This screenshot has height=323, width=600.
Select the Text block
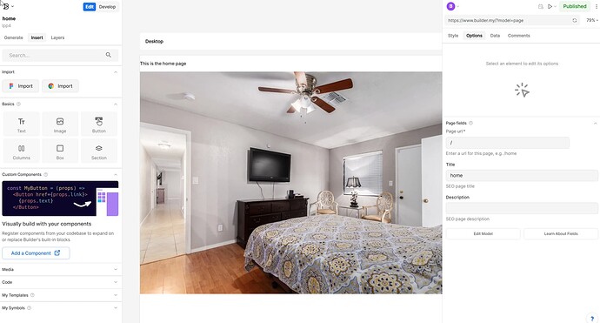[22, 124]
